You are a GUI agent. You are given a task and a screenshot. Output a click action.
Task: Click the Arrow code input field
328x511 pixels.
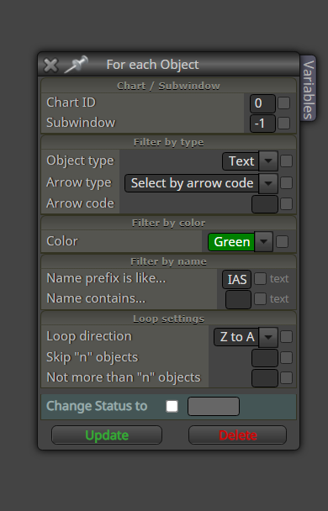point(265,204)
